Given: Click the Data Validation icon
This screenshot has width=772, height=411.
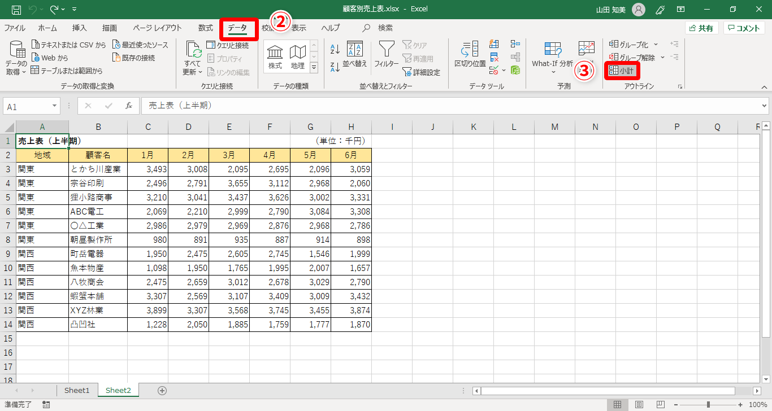Looking at the screenshot, I should coord(494,70).
